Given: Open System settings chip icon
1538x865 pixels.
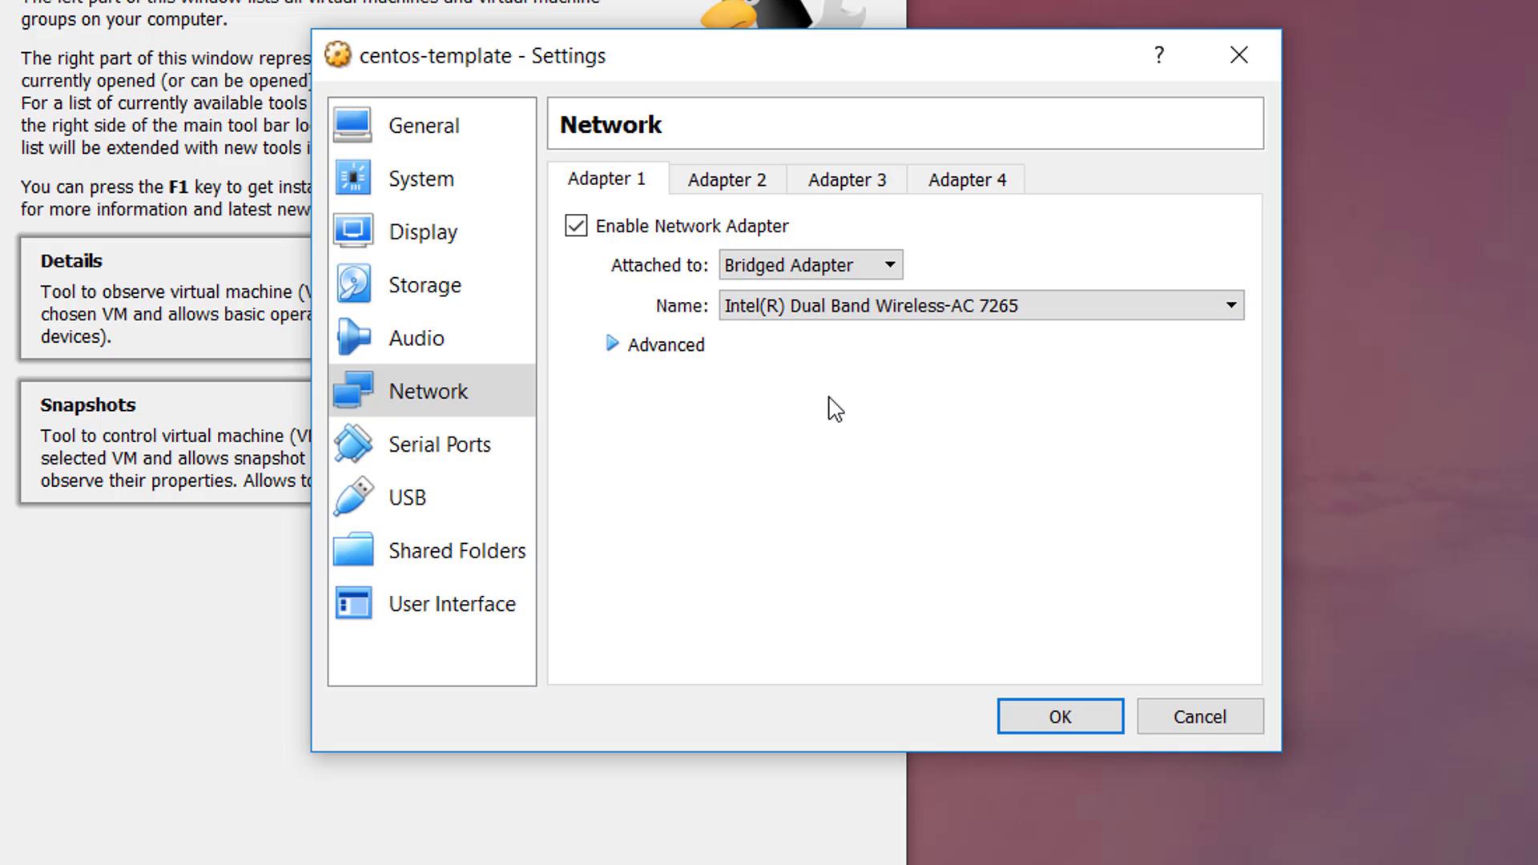Looking at the screenshot, I should pos(352,178).
